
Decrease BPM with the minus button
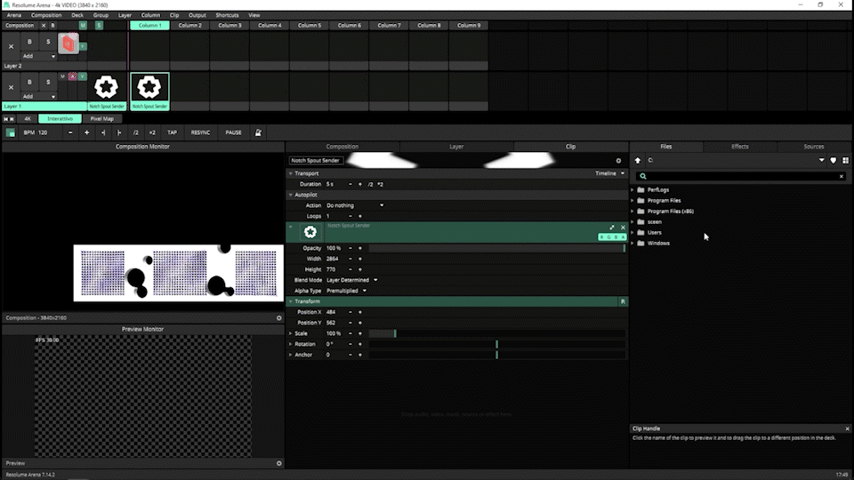(x=70, y=132)
